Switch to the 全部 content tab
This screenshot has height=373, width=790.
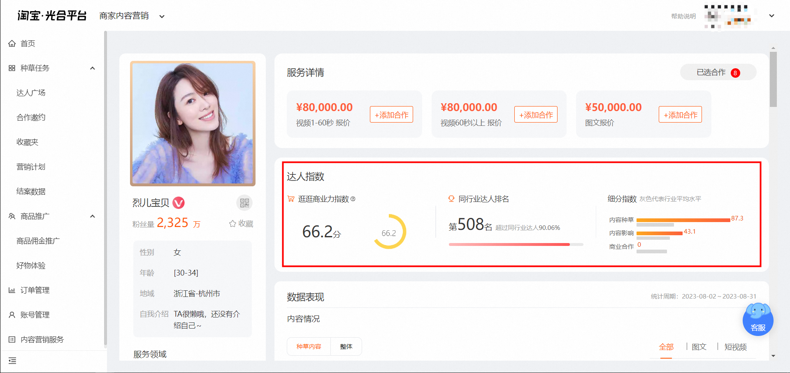point(666,347)
